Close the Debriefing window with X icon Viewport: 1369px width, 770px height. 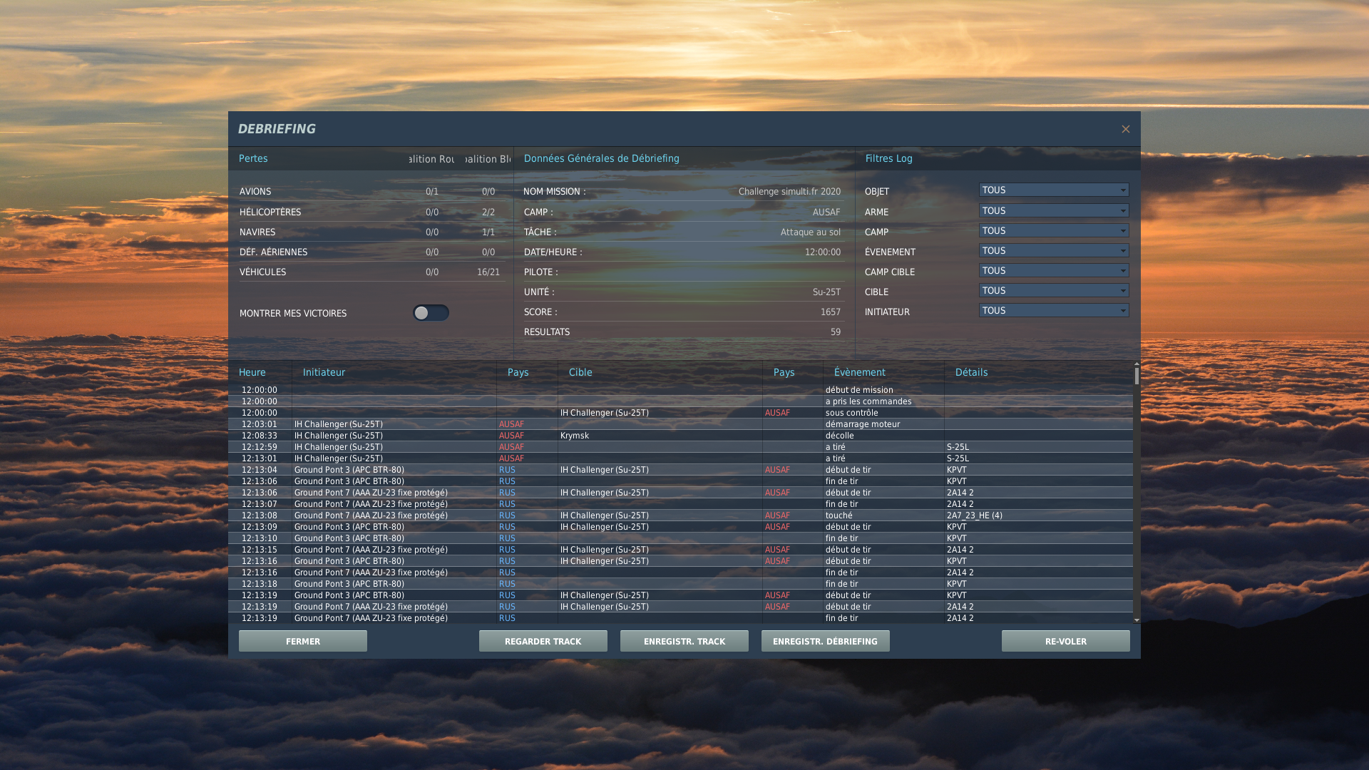(1125, 129)
